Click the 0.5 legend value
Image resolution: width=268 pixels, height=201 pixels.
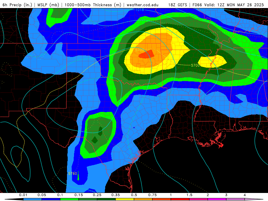[x=134, y=195]
